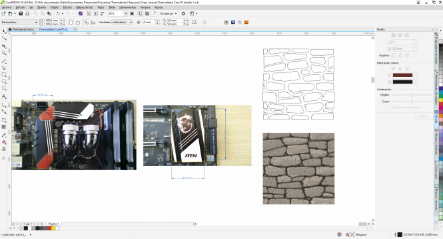The width and height of the screenshot is (443, 239).
Task: Select the Parallel Dimension tool
Action: click(x=4, y=105)
